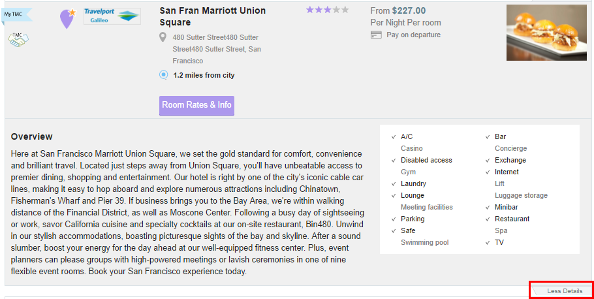Viewport: 594px width, 299px height.
Task: Click the checkmark next to Restaurant
Action: 487,219
